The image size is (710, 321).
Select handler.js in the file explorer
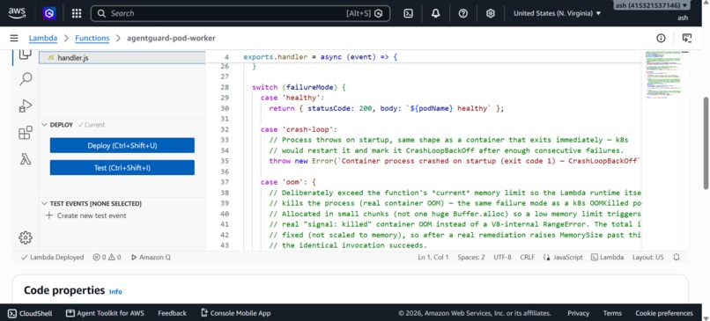point(122,58)
